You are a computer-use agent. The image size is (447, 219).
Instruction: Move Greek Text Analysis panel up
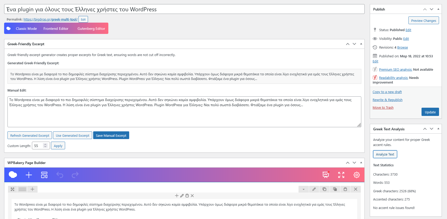[x=425, y=129]
